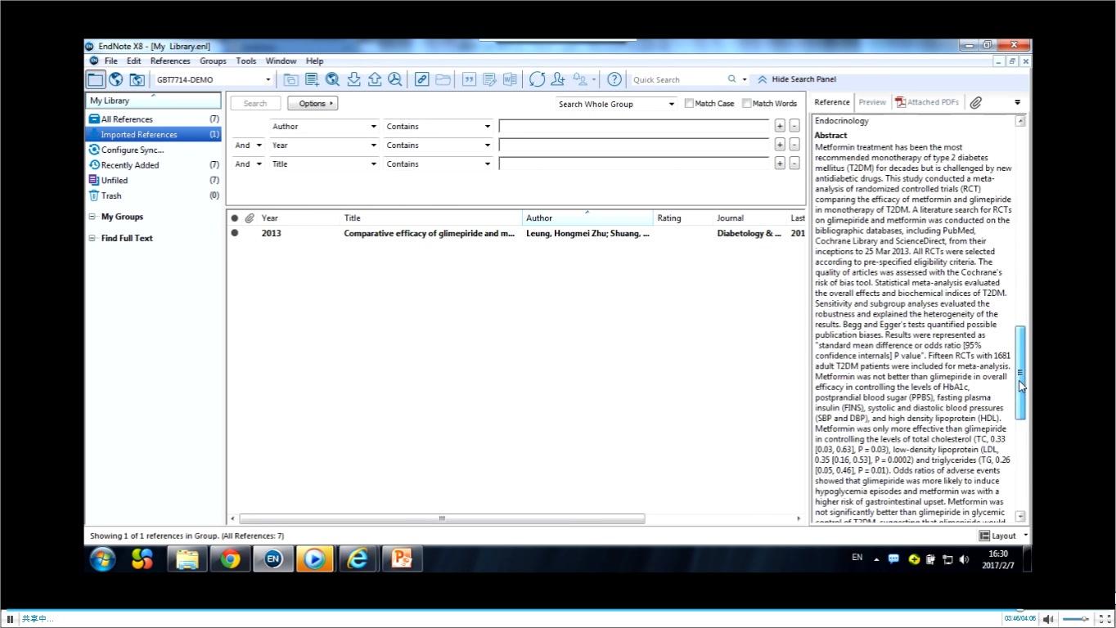Click the Author search text field

click(634, 127)
